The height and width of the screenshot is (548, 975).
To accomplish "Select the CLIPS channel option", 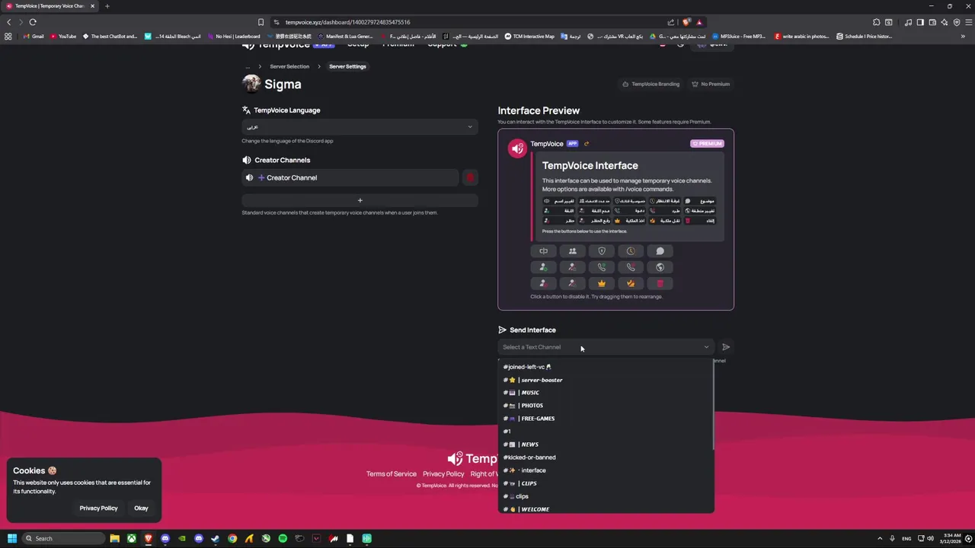I will (606, 483).
